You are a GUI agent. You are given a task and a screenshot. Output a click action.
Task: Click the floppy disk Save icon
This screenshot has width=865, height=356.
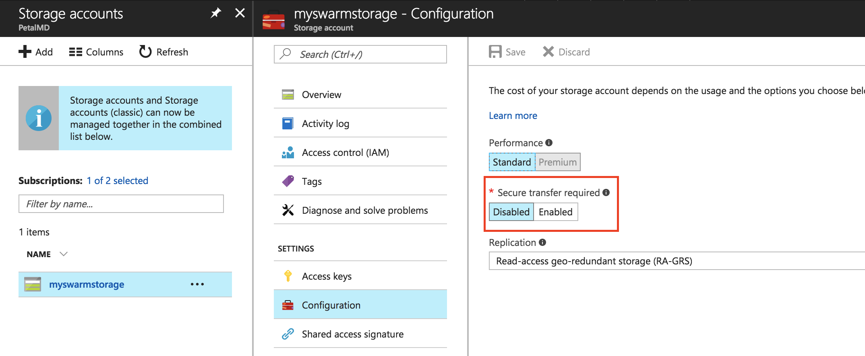point(495,51)
